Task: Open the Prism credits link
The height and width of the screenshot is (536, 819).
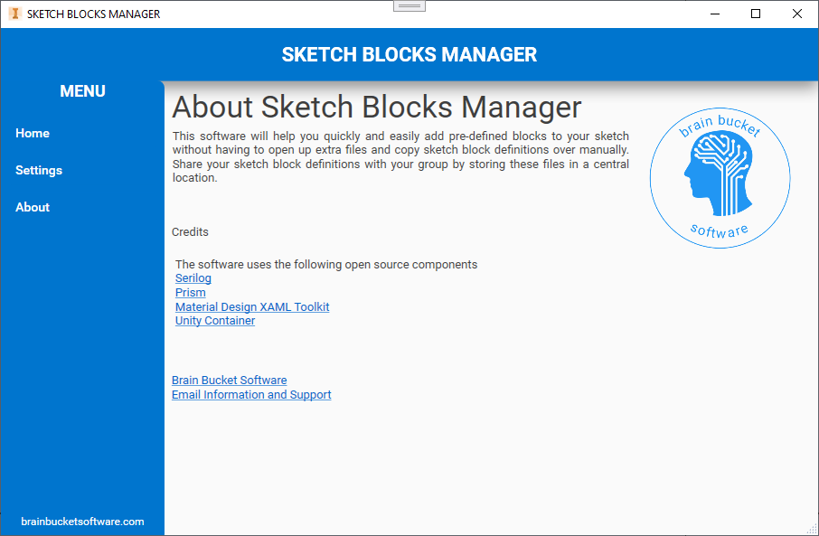Action: (x=191, y=293)
